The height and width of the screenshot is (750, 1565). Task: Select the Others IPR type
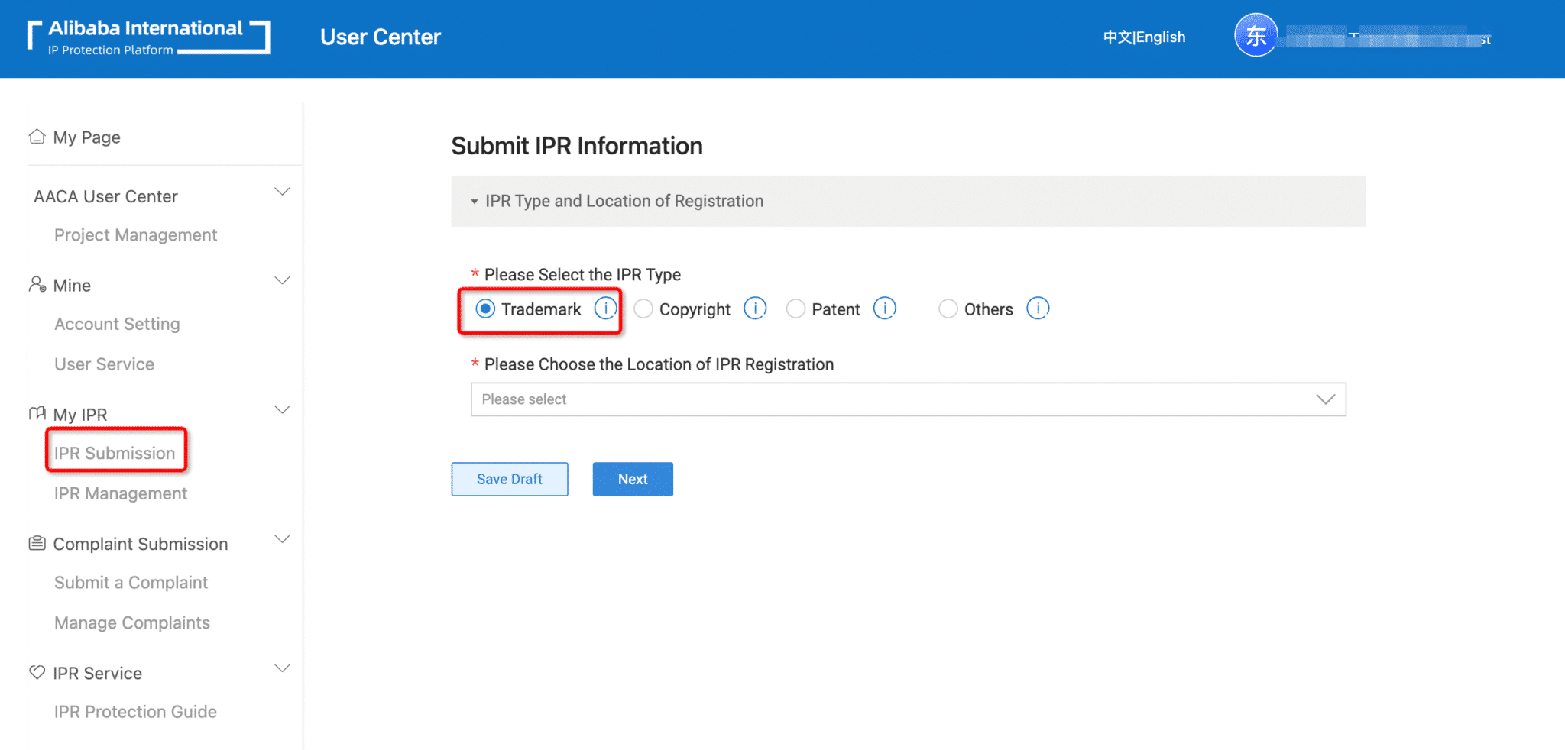pos(948,309)
